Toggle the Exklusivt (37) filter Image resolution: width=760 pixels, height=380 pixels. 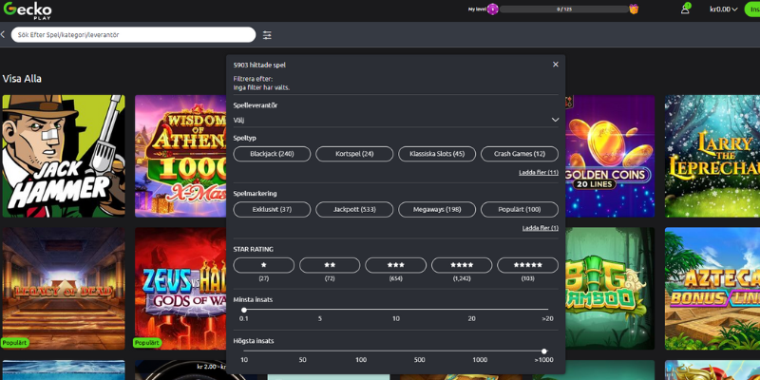point(272,209)
